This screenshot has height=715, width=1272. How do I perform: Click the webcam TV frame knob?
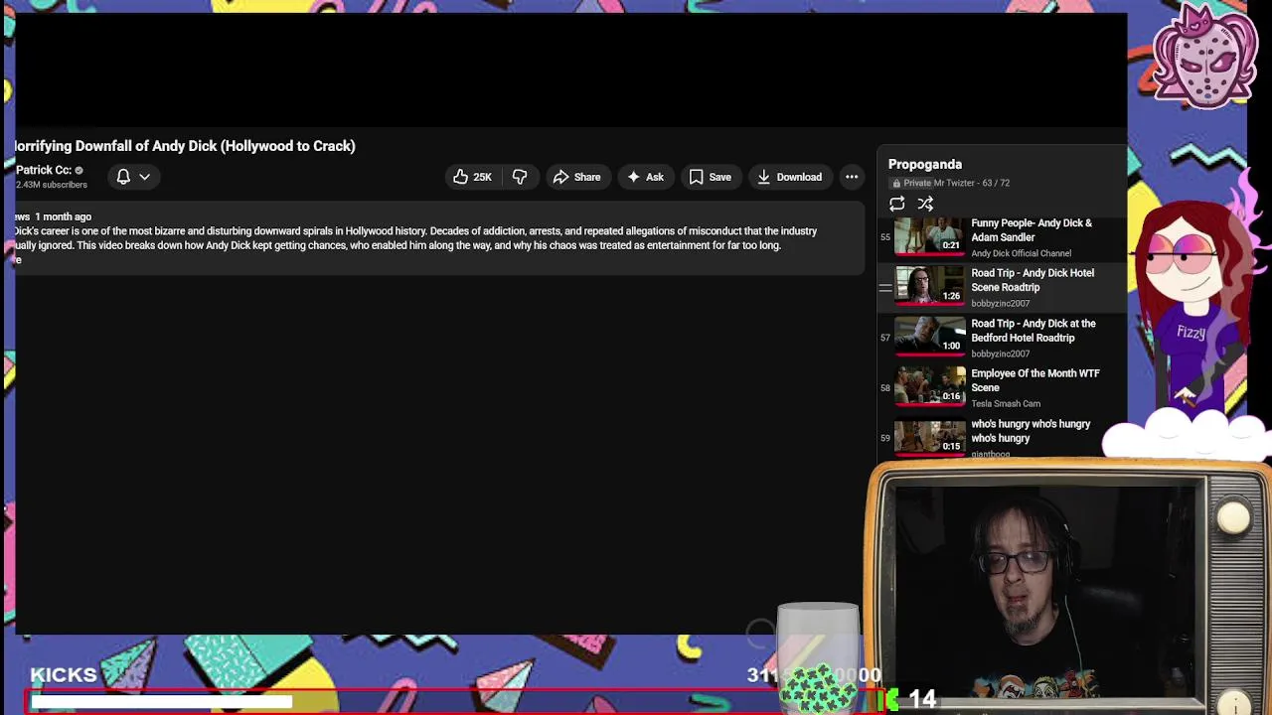click(1233, 517)
